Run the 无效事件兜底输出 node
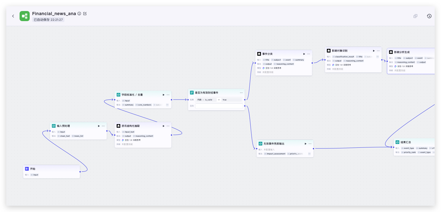441x212 pixels. (306, 144)
